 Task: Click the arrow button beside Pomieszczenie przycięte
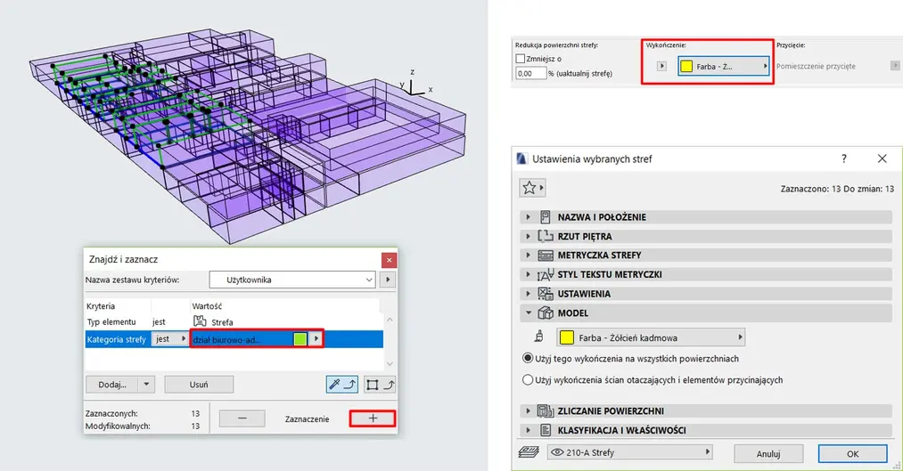[894, 66]
